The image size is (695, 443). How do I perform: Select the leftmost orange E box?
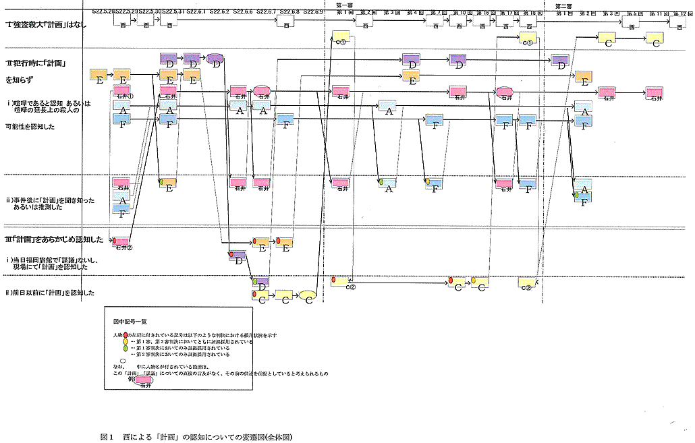click(x=100, y=75)
